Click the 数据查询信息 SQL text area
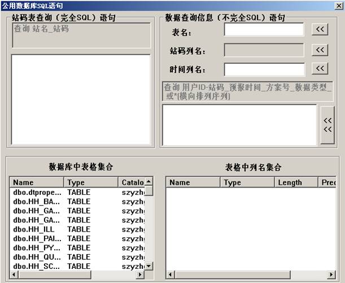This screenshot has height=283, width=345. [239, 124]
